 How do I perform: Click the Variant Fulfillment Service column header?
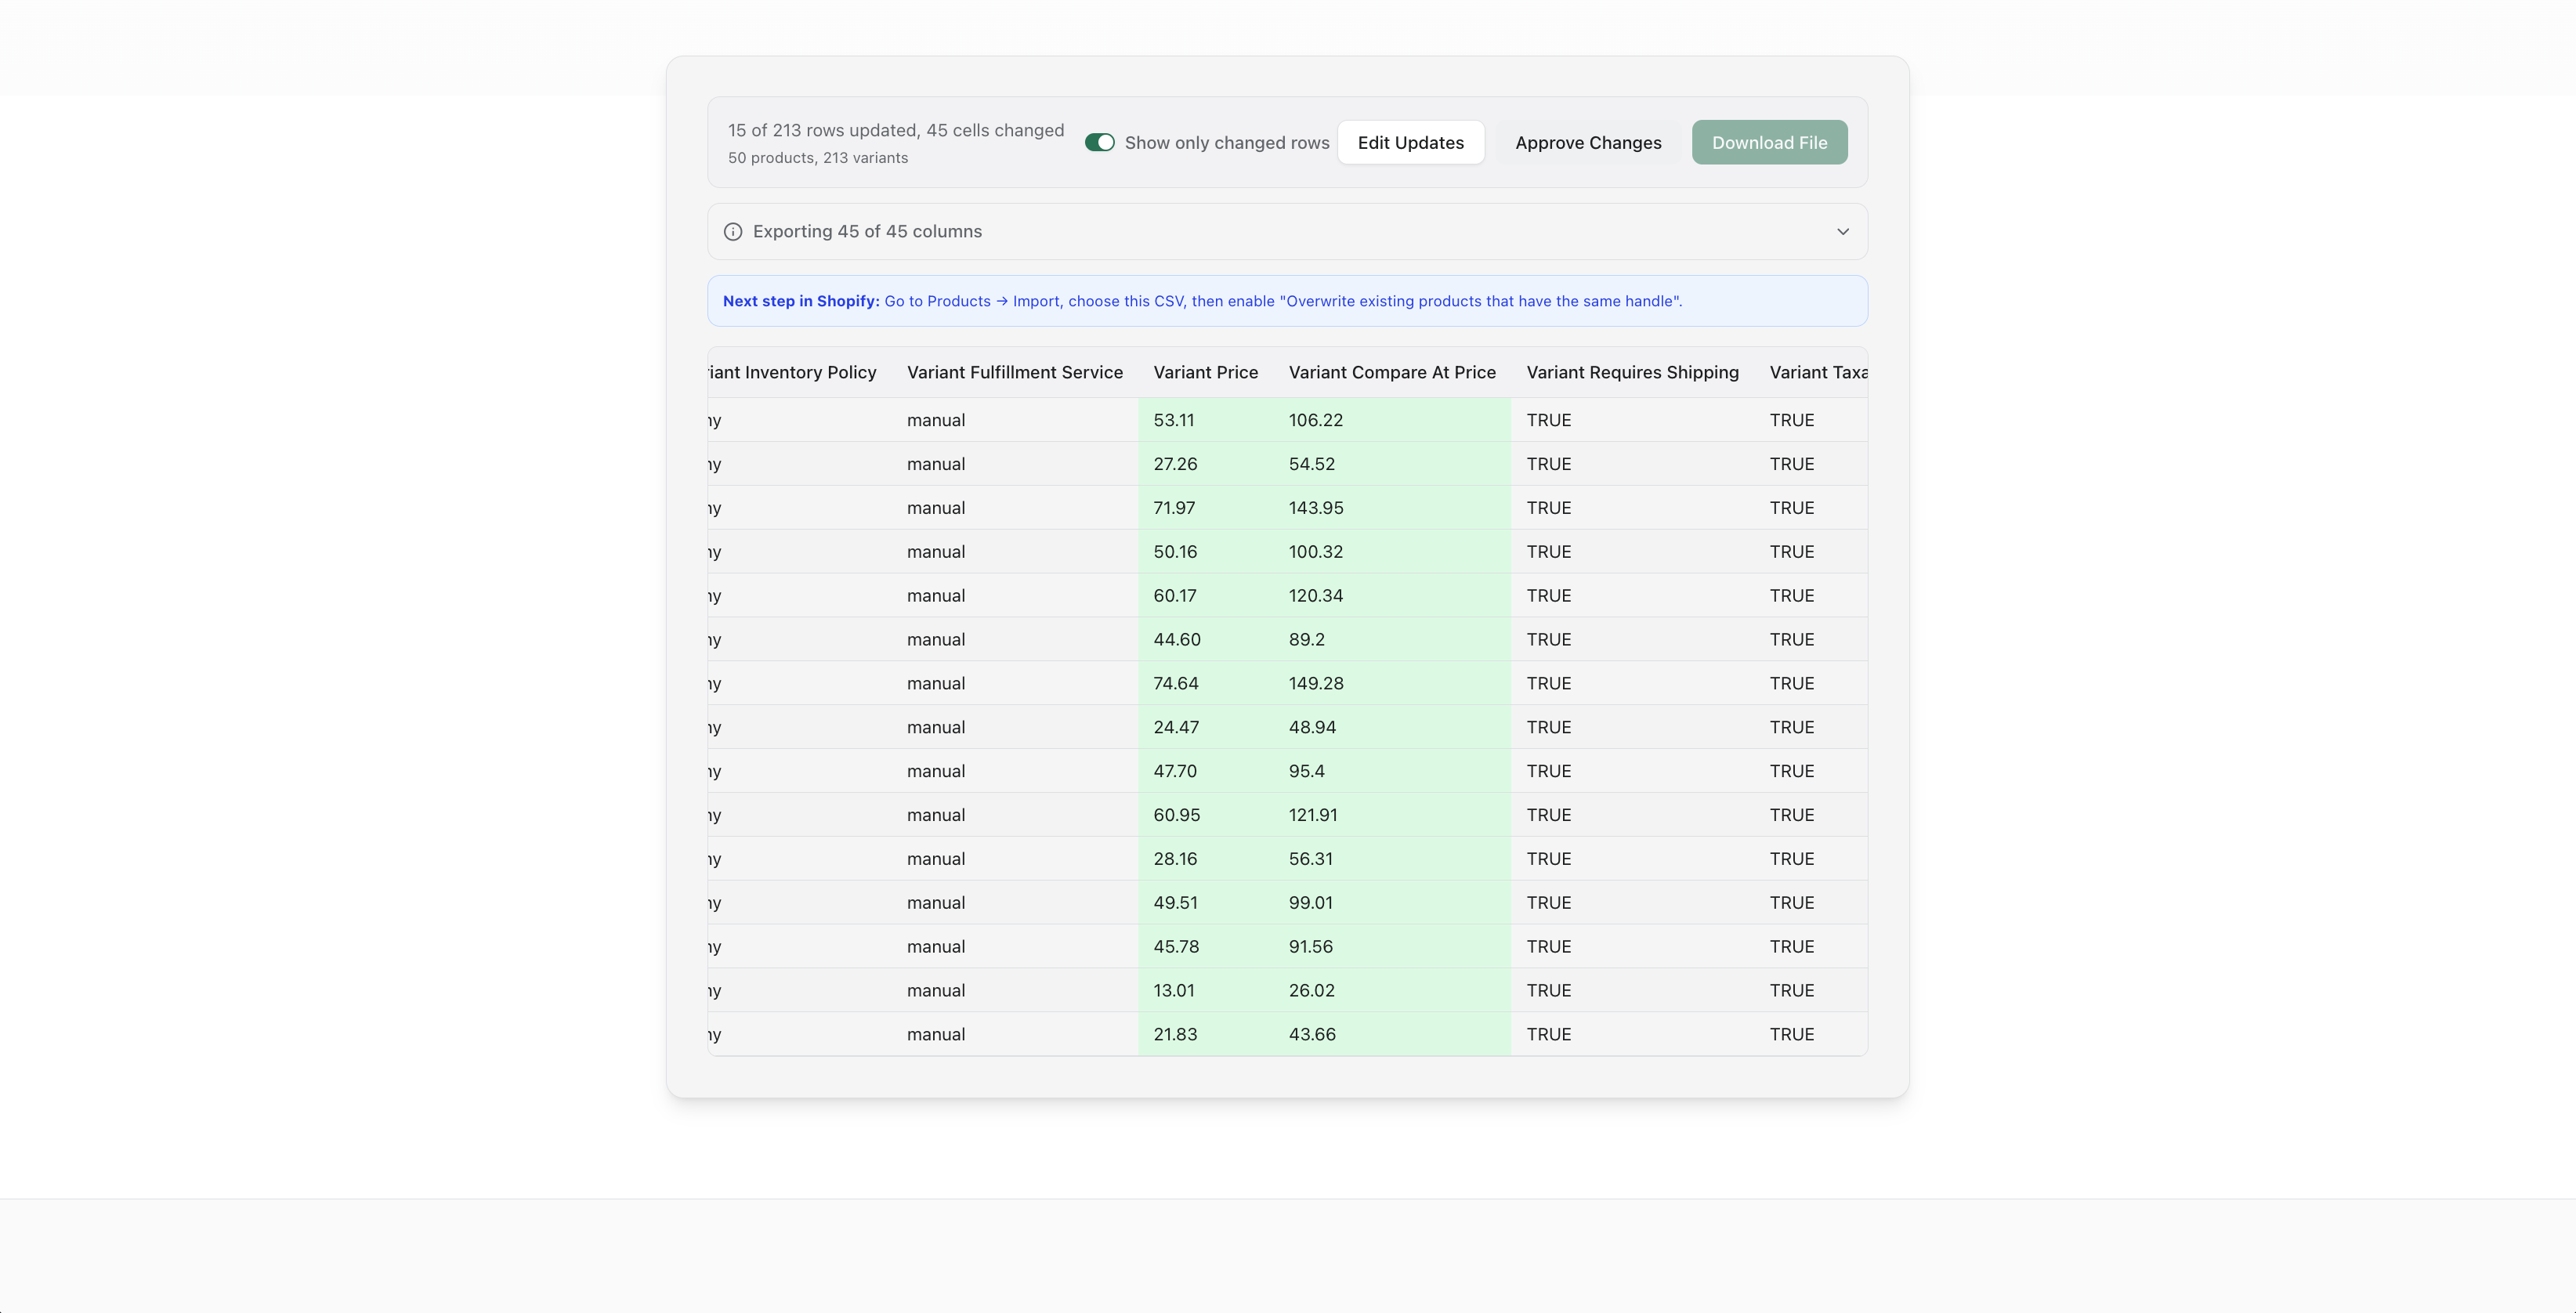1015,371
